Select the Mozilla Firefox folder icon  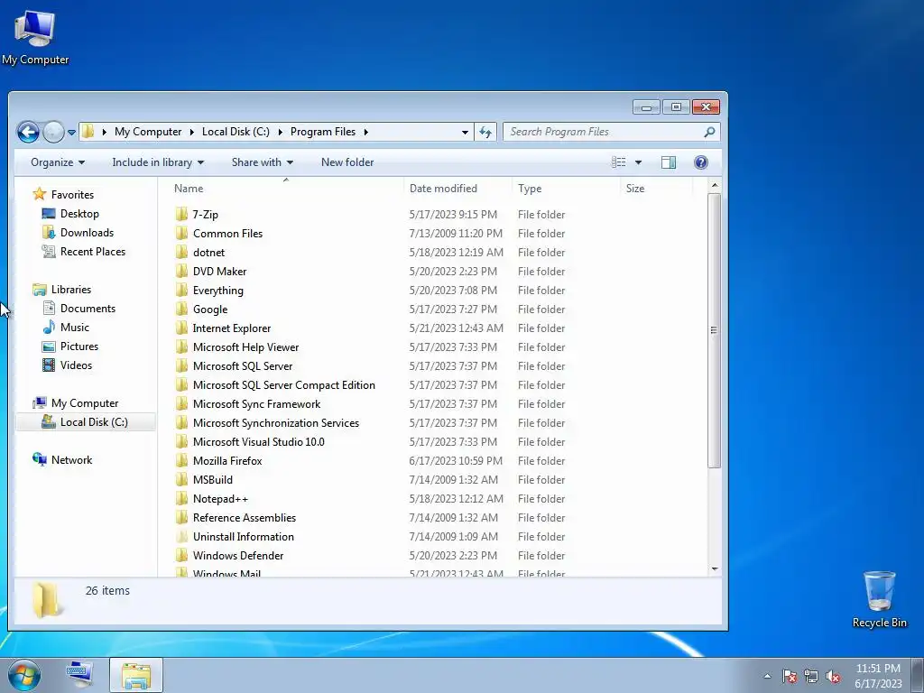click(181, 461)
